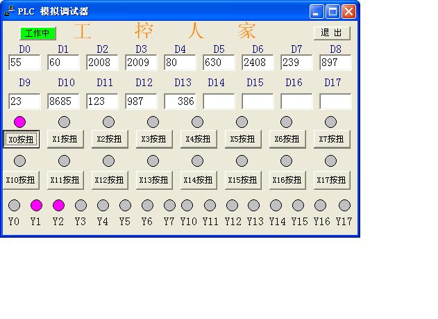The width and height of the screenshot is (438, 319).
Task: Click the green 工作中 status indicator
Action: point(37,33)
